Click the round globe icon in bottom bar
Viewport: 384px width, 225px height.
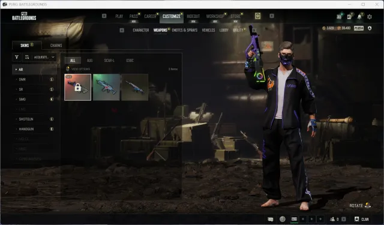point(283,219)
